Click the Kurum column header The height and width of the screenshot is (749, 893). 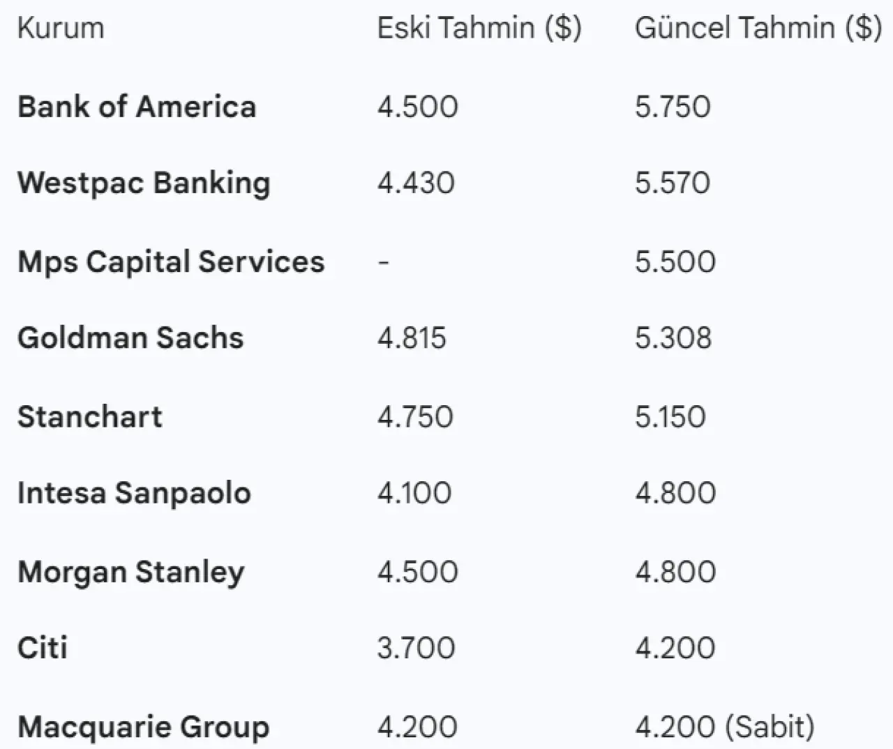coord(61,29)
